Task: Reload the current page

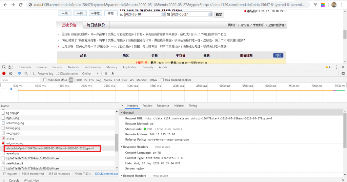Action: click(x=21, y=5)
